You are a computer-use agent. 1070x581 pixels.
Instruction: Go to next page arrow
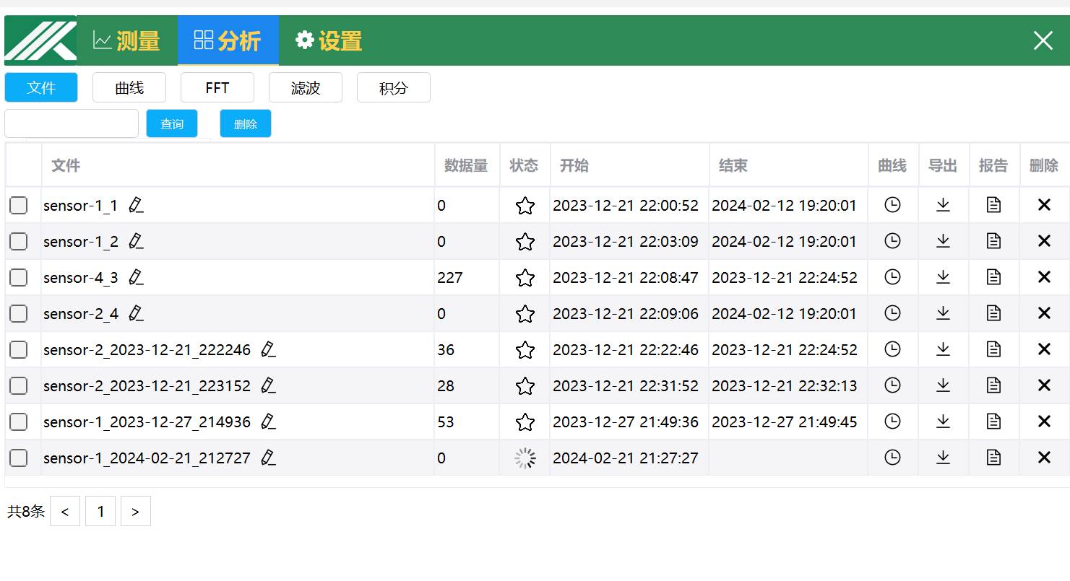point(136,511)
